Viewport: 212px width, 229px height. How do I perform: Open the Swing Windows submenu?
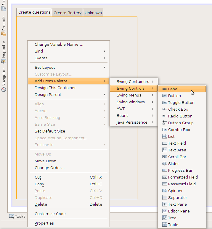[x=134, y=102]
